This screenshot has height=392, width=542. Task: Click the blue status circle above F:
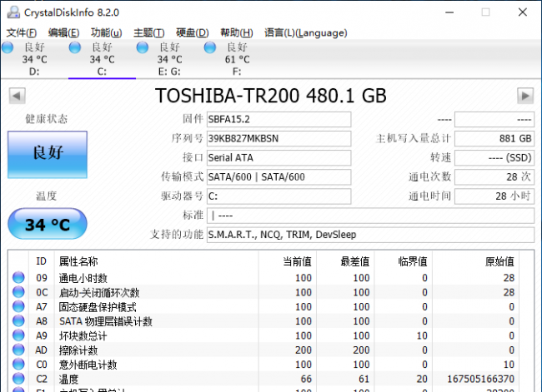click(x=209, y=47)
